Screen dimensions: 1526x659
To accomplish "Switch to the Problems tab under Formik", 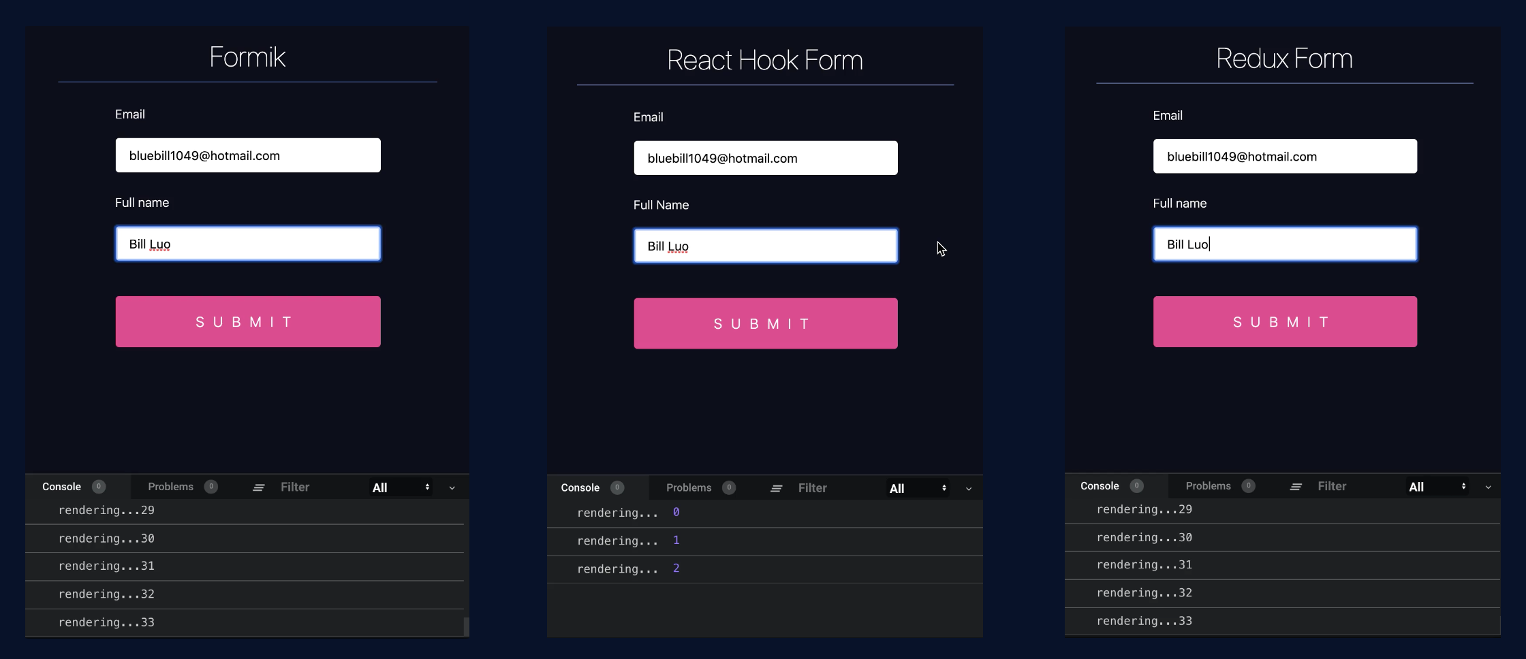I will point(171,486).
